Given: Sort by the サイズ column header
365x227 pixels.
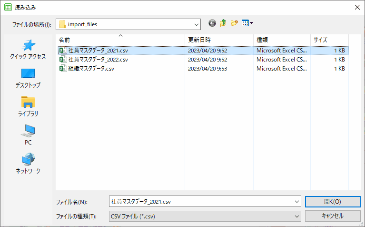Looking at the screenshot, I should (x=329, y=40).
